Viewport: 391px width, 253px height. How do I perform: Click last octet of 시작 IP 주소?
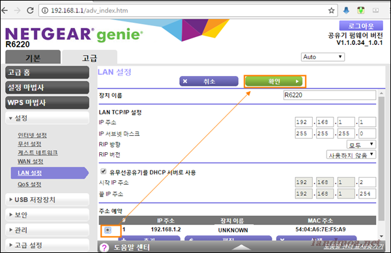click(x=367, y=182)
